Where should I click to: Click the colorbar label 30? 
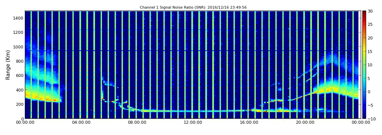pos(370,11)
